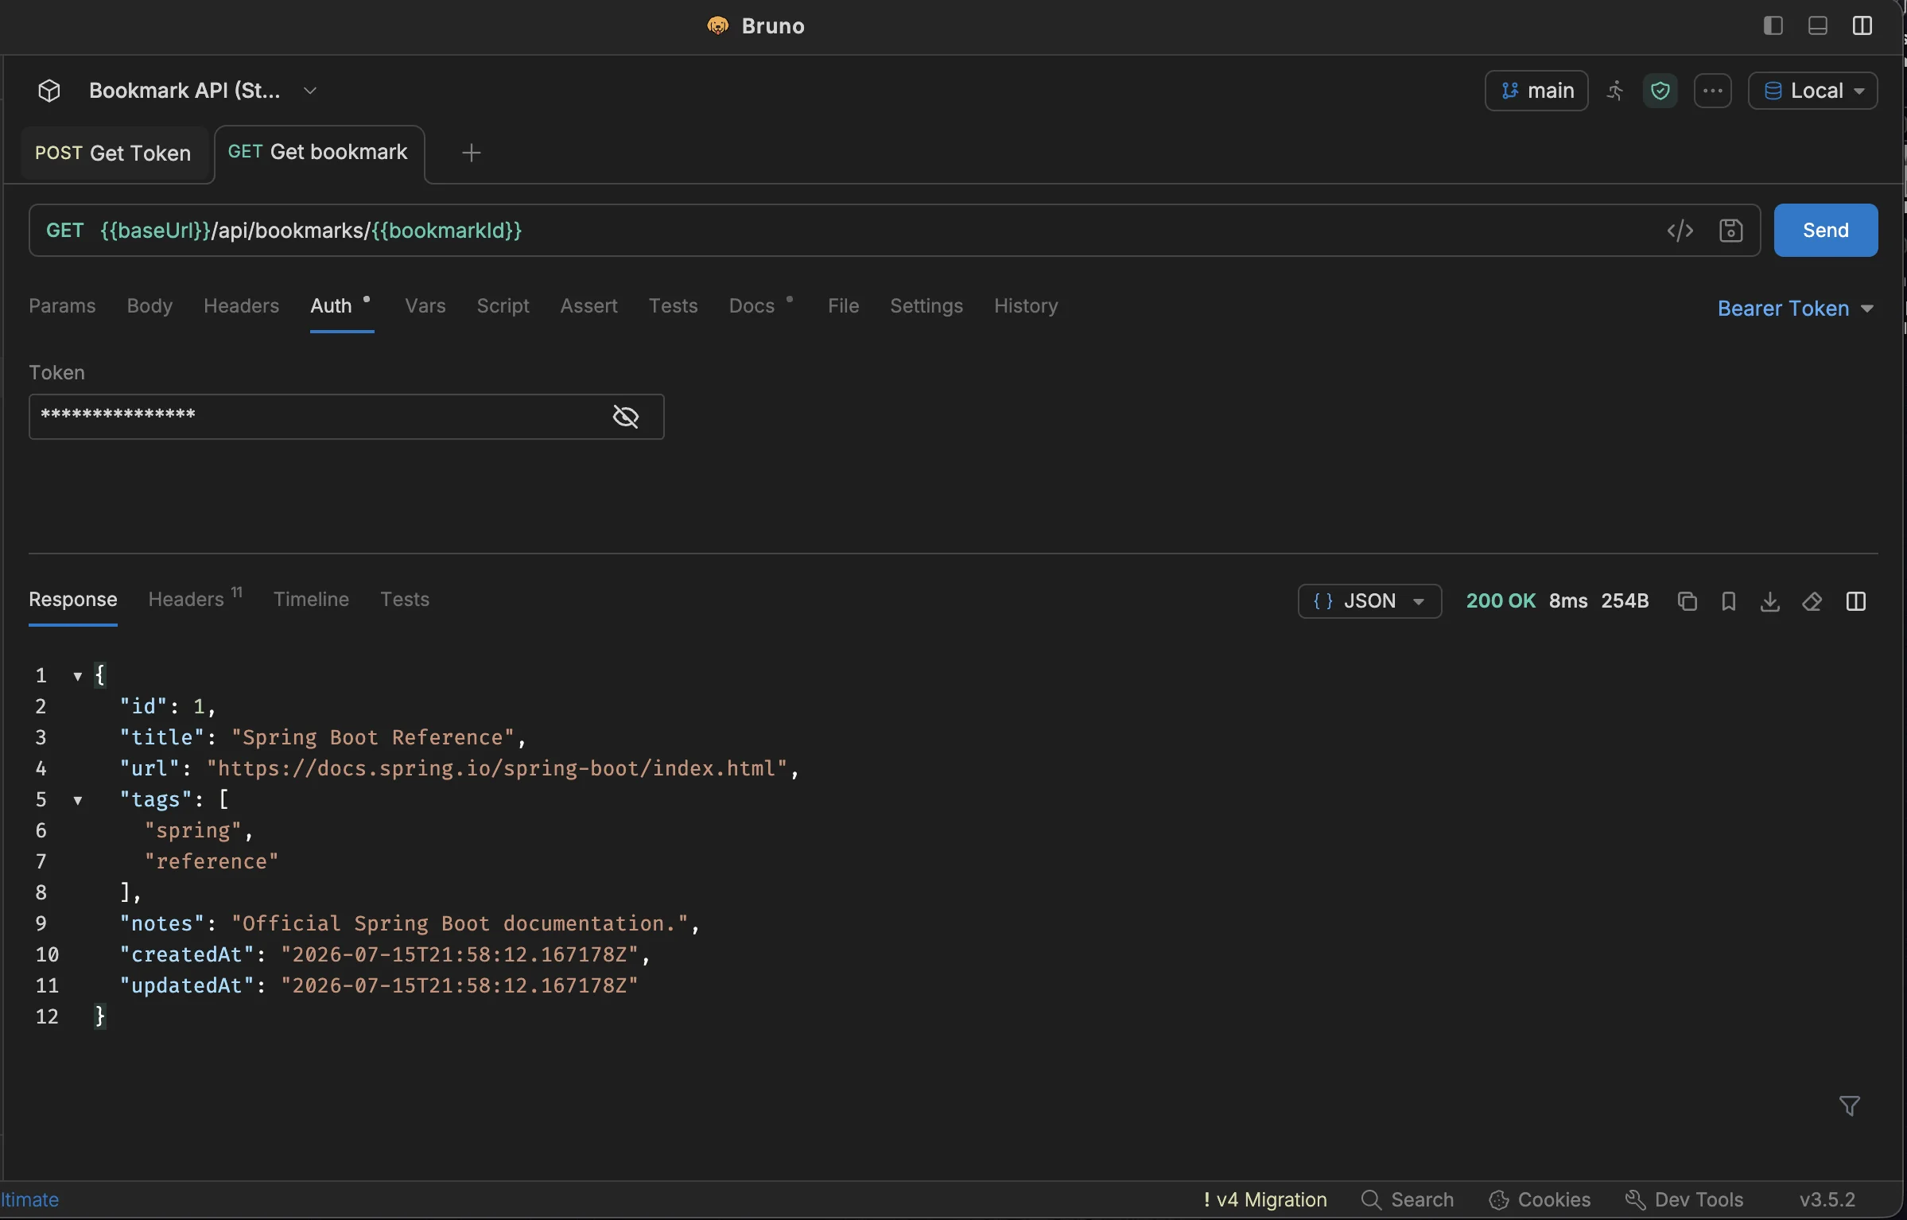Click the generate code icon in URL bar
This screenshot has height=1220, width=1907.
[x=1680, y=231]
